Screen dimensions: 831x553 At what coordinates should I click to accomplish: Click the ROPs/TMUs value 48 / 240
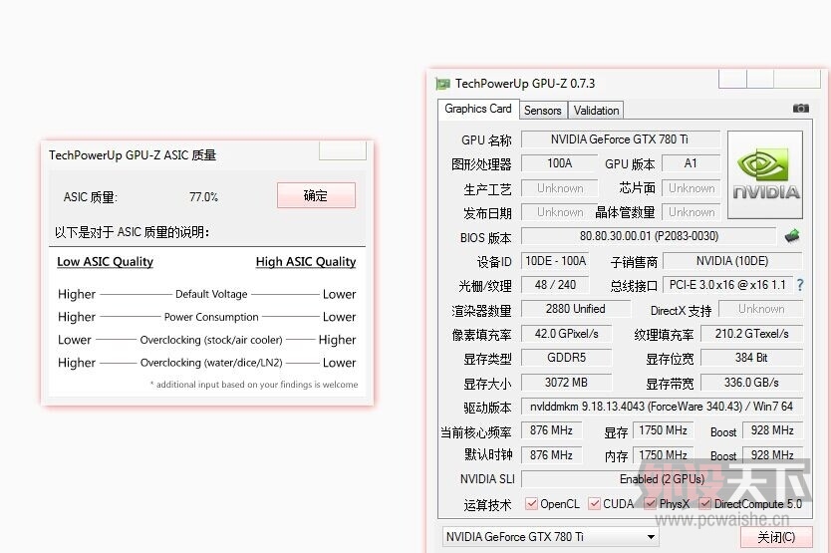coord(555,285)
